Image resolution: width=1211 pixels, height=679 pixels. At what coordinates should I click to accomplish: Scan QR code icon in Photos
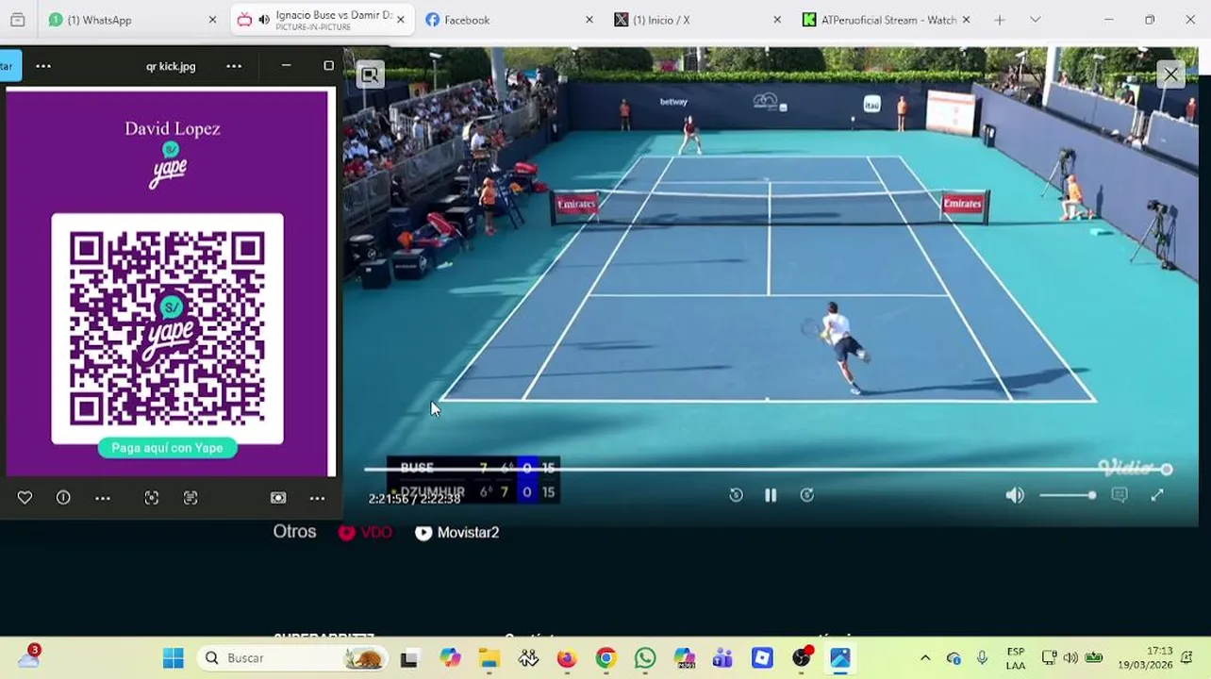pos(152,498)
